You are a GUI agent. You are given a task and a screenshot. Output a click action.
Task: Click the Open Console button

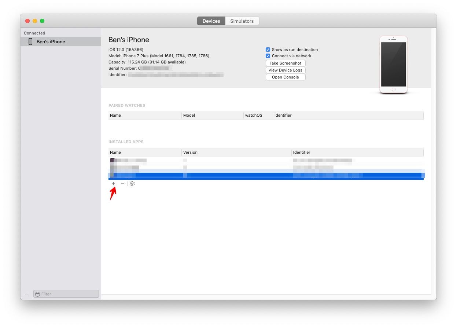click(285, 77)
